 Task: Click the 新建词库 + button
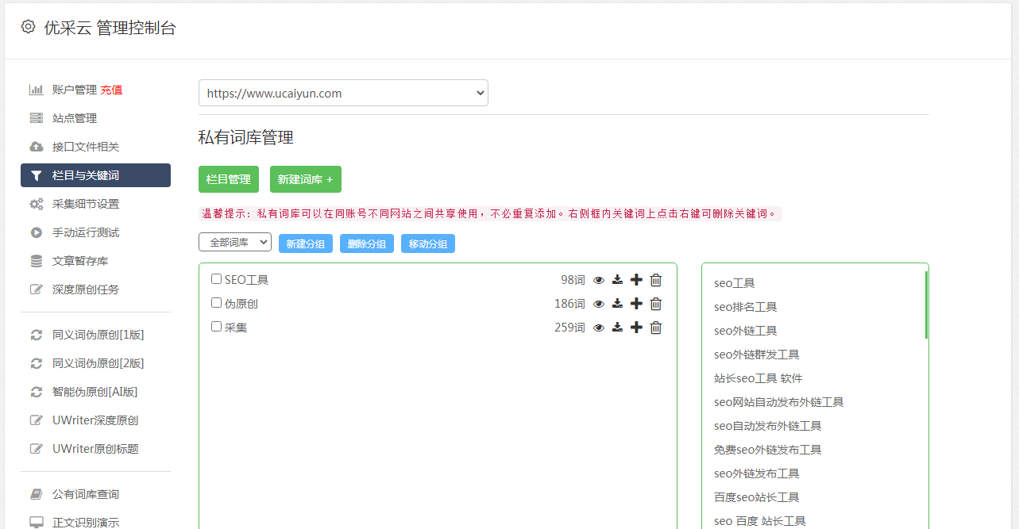(305, 179)
